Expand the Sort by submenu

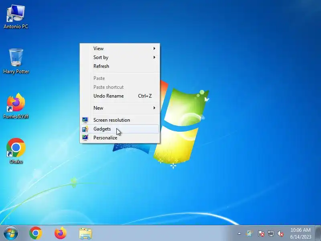(x=120, y=57)
